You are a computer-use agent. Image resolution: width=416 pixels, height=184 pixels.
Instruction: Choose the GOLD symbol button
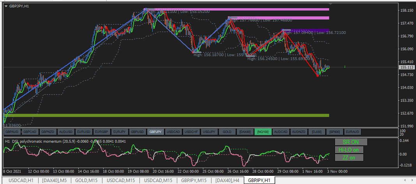tap(227, 132)
